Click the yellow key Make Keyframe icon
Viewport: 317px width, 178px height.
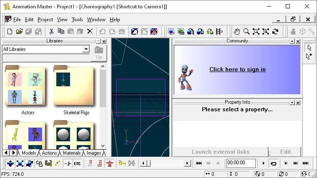(122, 163)
